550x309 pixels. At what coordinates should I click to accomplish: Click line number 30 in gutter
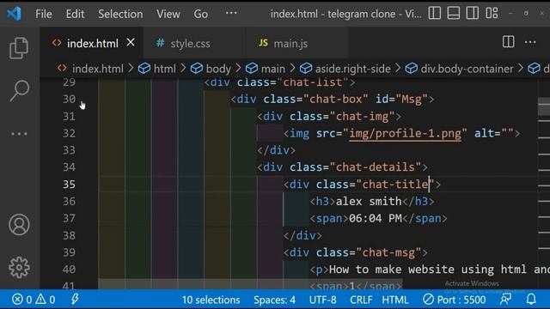(x=69, y=100)
